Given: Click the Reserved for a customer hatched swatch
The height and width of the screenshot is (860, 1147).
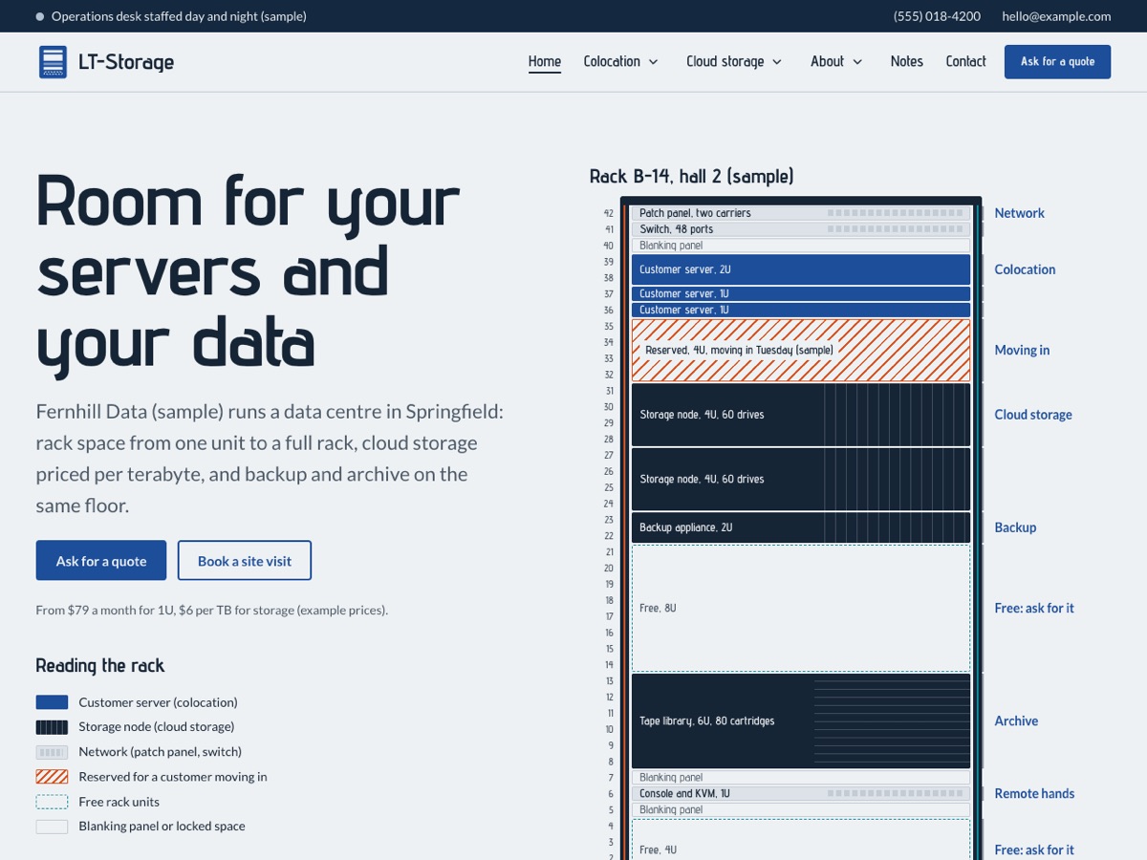Looking at the screenshot, I should [52, 777].
